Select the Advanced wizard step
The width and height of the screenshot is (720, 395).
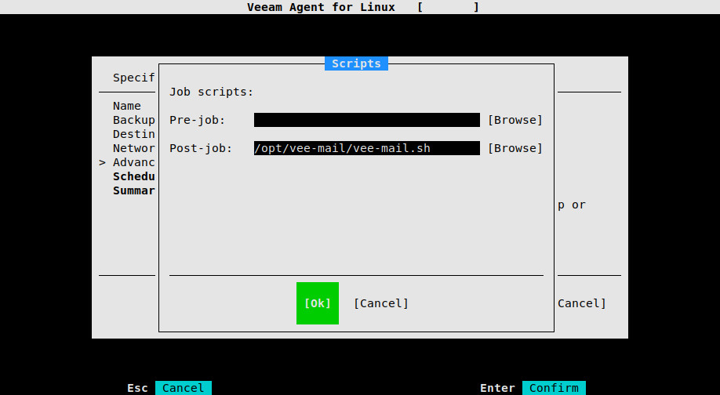[x=133, y=162]
